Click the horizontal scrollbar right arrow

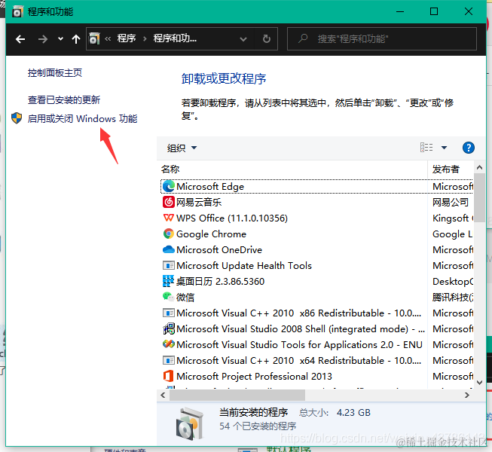click(467, 395)
